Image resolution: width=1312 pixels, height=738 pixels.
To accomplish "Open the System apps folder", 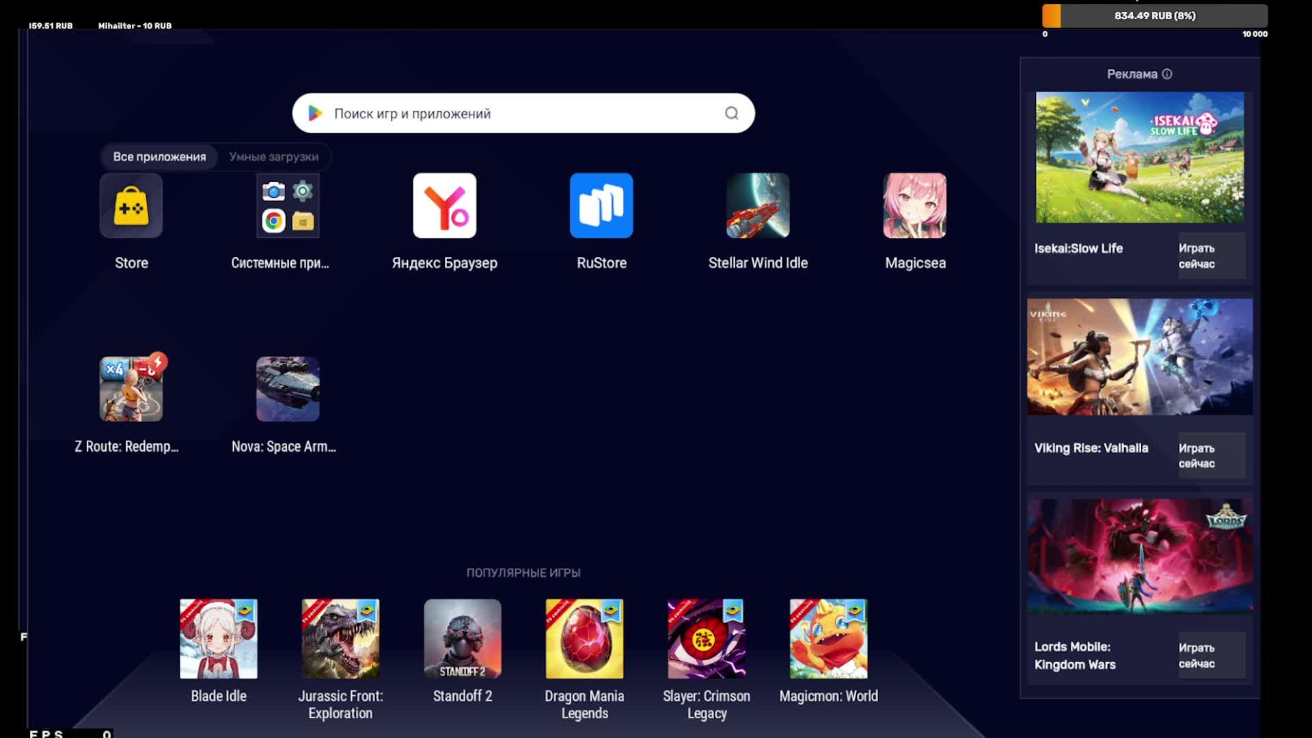I will pyautogui.click(x=288, y=206).
